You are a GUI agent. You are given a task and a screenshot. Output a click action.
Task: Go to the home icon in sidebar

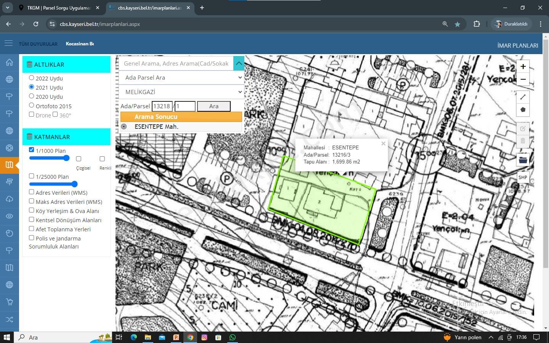click(x=9, y=63)
